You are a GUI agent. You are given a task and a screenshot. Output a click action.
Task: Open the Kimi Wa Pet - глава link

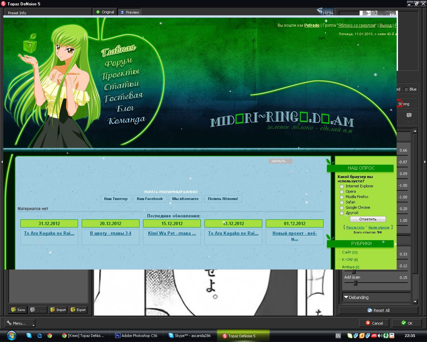(172, 233)
